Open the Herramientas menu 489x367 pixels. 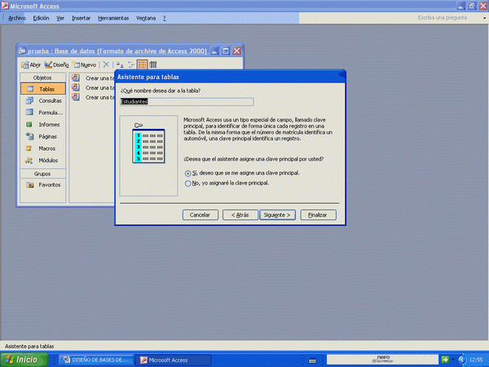coord(113,18)
